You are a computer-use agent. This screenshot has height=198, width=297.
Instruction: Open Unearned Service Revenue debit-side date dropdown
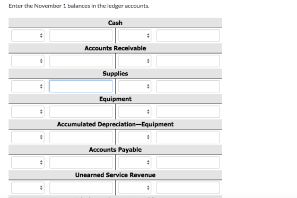click(28, 188)
